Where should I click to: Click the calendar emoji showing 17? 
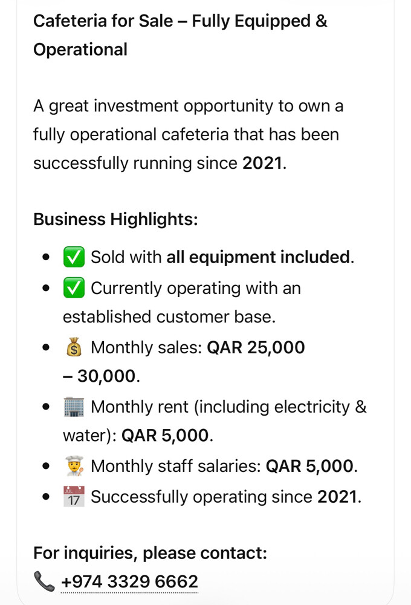74,497
